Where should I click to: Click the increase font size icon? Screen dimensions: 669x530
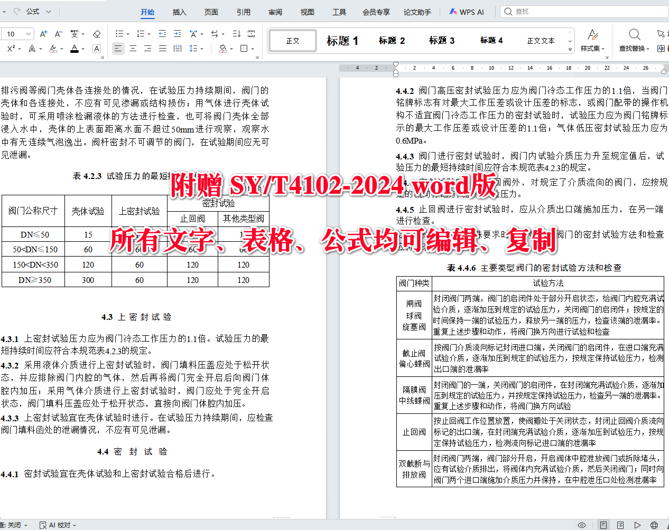click(44, 34)
